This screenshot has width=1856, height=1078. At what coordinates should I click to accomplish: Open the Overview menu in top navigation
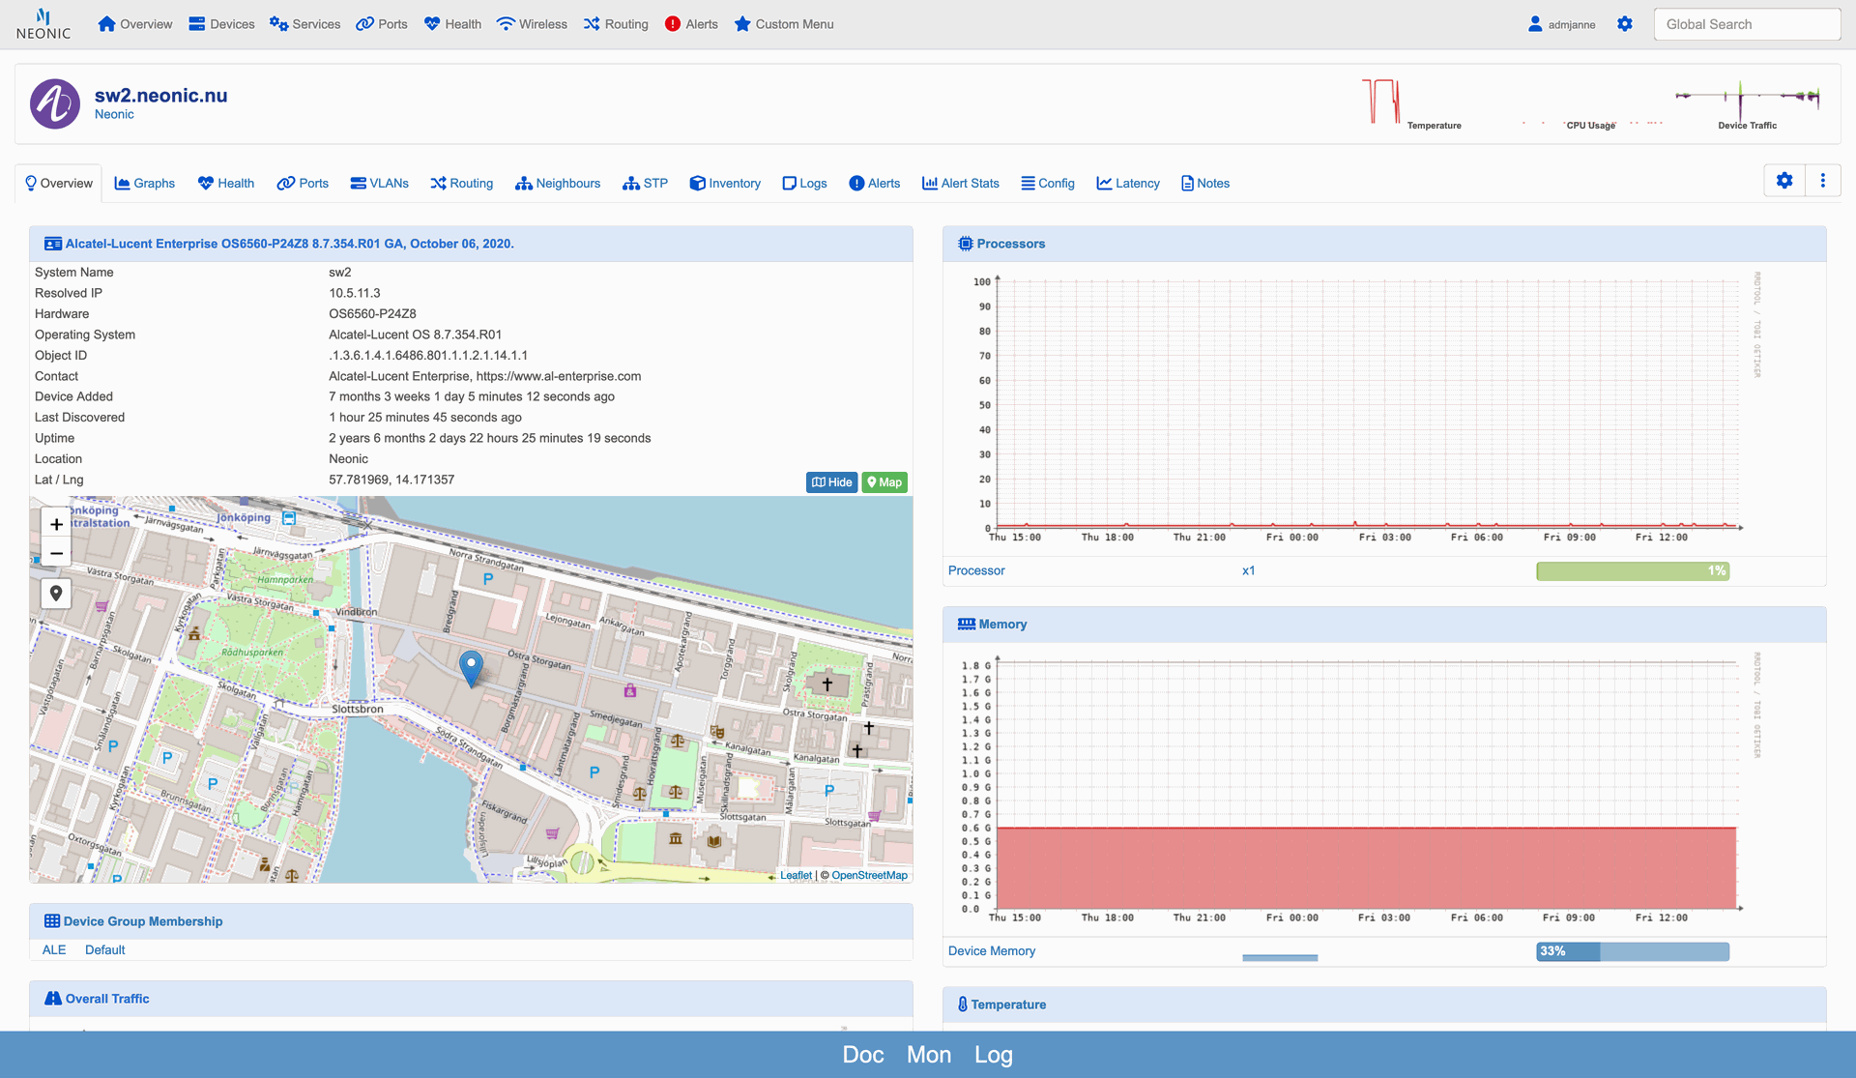pos(135,24)
